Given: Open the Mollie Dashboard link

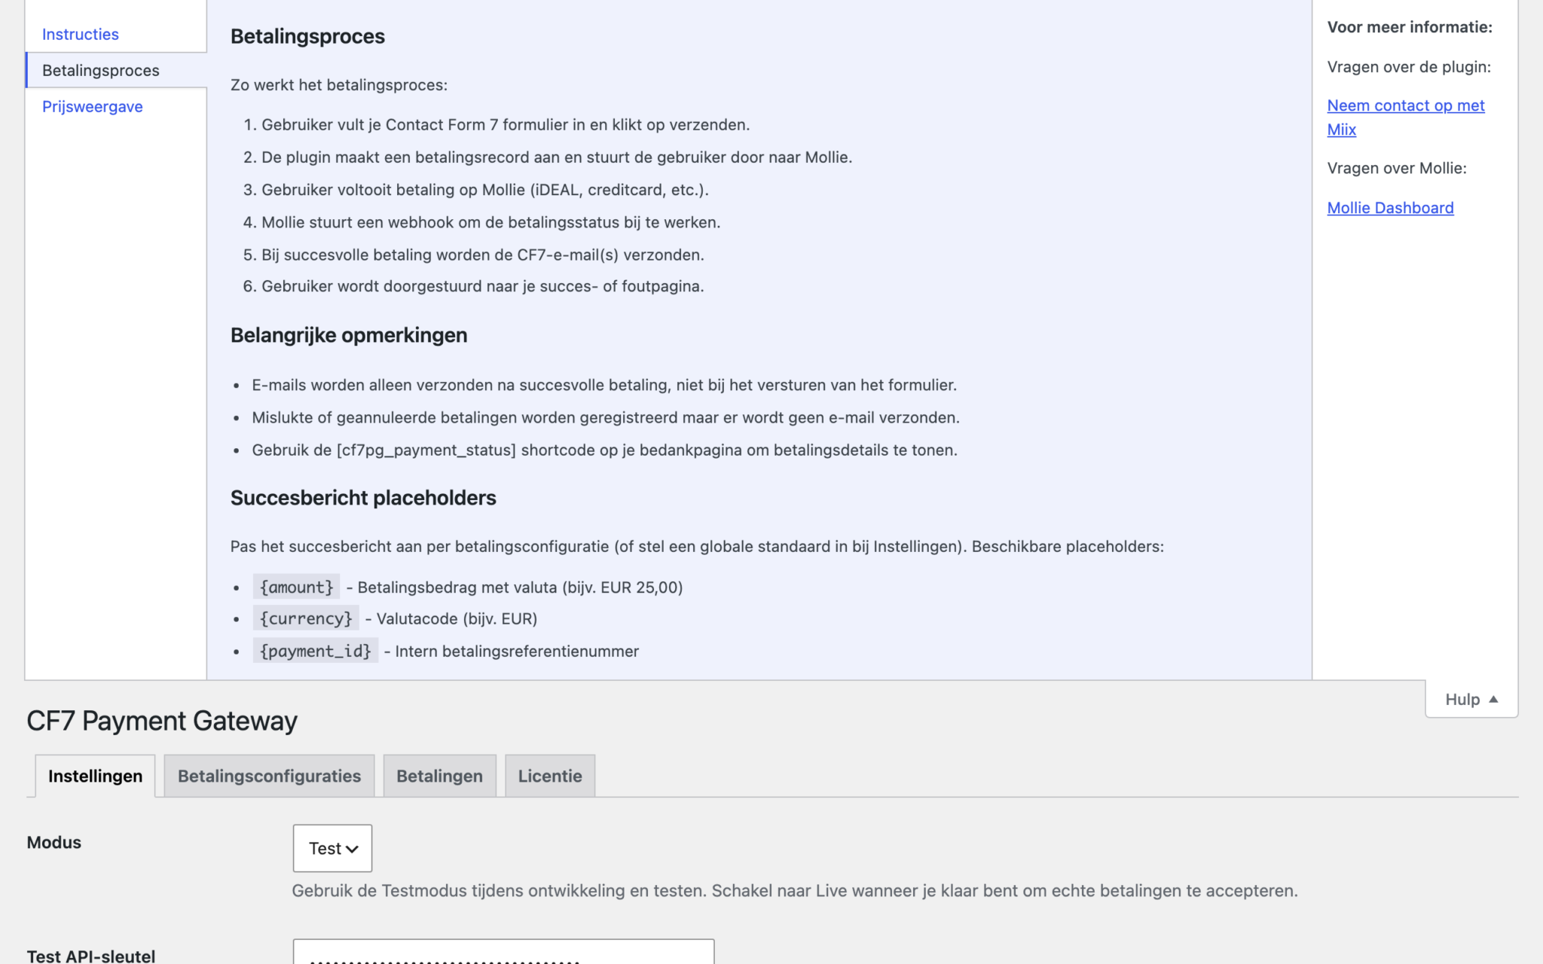Looking at the screenshot, I should coord(1390,208).
